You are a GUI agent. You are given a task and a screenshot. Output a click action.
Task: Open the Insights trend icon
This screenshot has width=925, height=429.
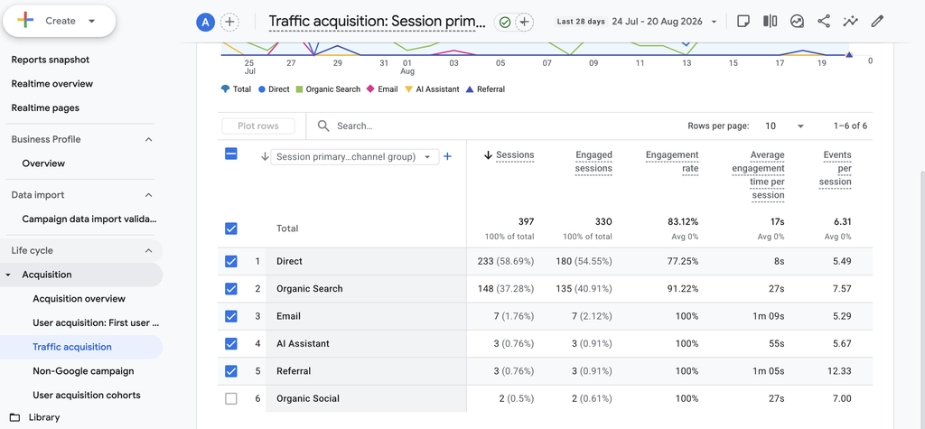tap(797, 22)
